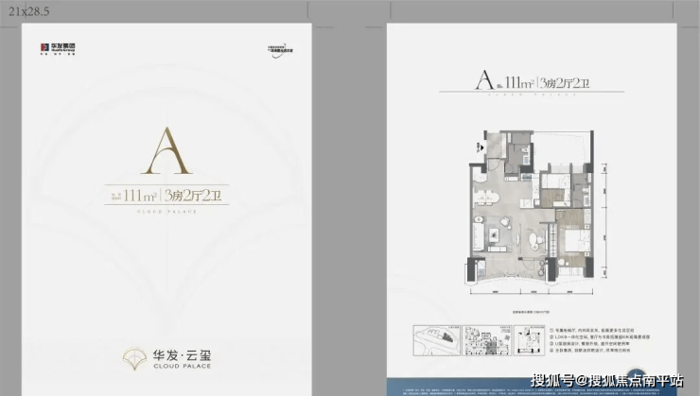Click the bottom dimension line under floor plan
Viewport: 700px width, 396px height.
click(x=530, y=294)
